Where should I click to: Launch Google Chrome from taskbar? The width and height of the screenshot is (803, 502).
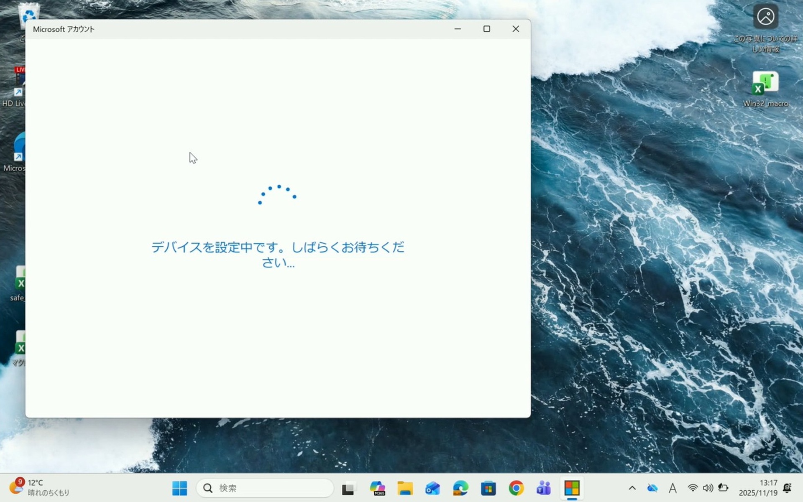516,488
